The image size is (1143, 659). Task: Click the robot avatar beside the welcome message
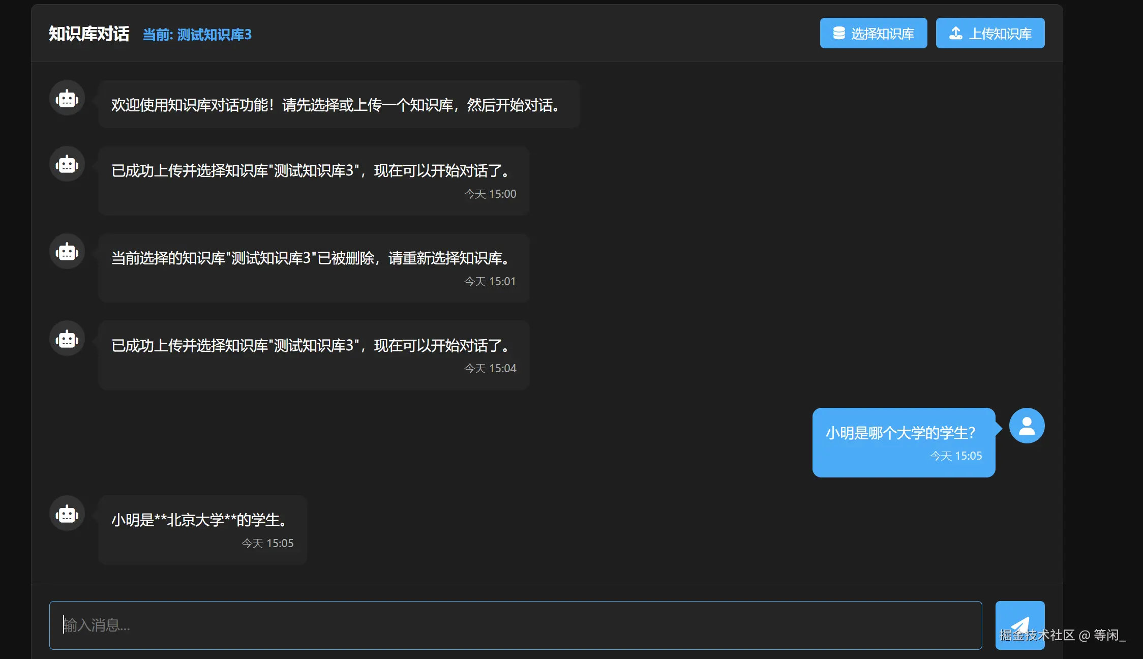(x=67, y=98)
